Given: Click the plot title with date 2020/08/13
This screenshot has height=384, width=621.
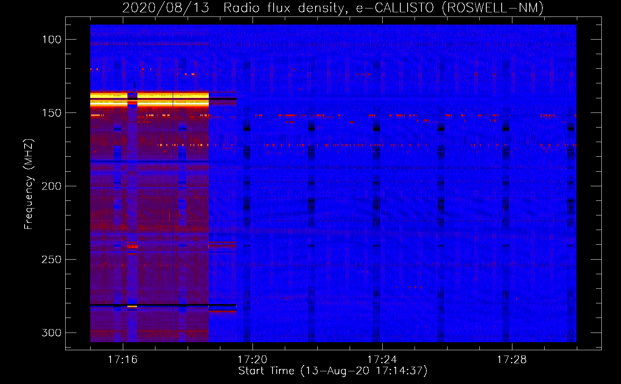Looking at the screenshot, I should [333, 8].
